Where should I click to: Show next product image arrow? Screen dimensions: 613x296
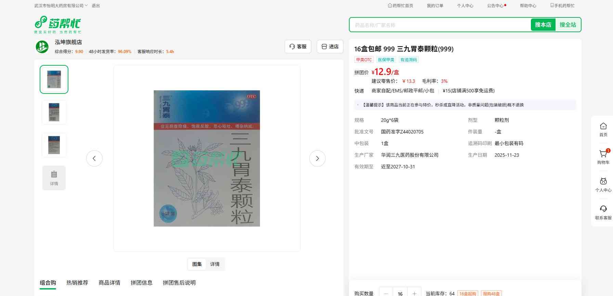tap(317, 158)
